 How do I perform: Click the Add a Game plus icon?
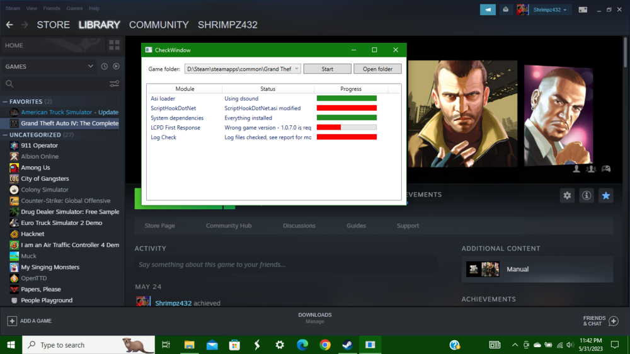pyautogui.click(x=12, y=321)
